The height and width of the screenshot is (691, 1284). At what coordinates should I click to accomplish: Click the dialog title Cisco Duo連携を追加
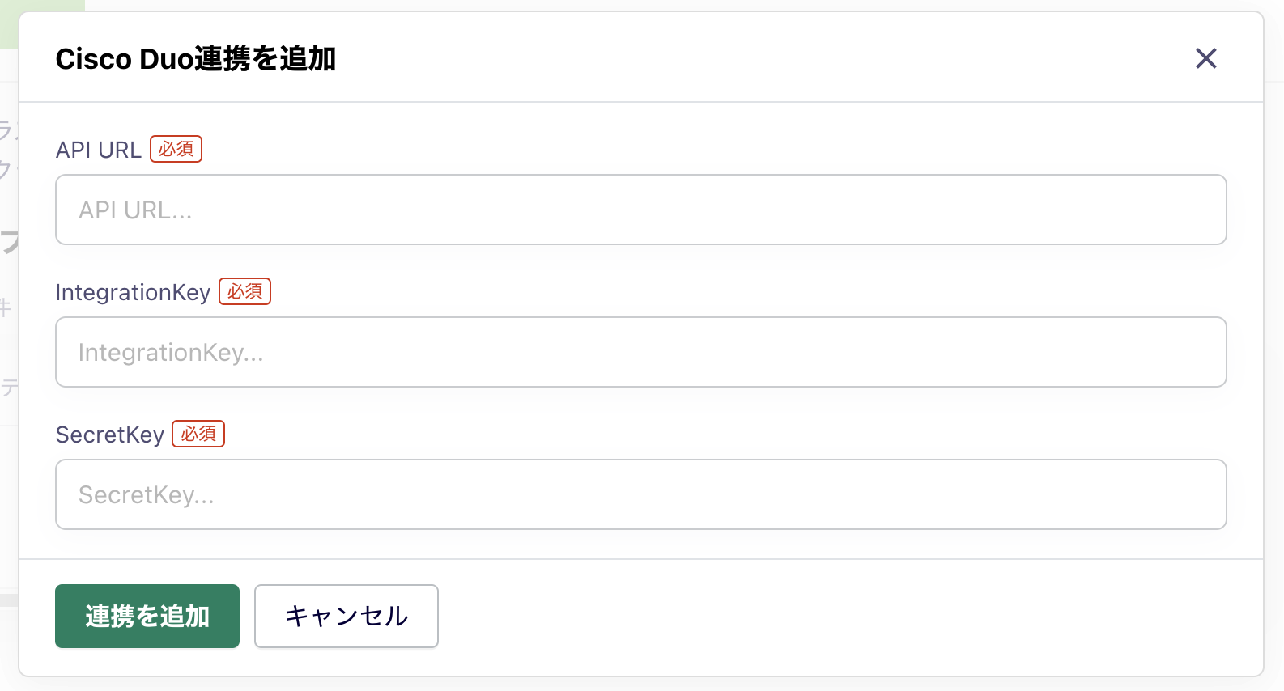pos(195,59)
